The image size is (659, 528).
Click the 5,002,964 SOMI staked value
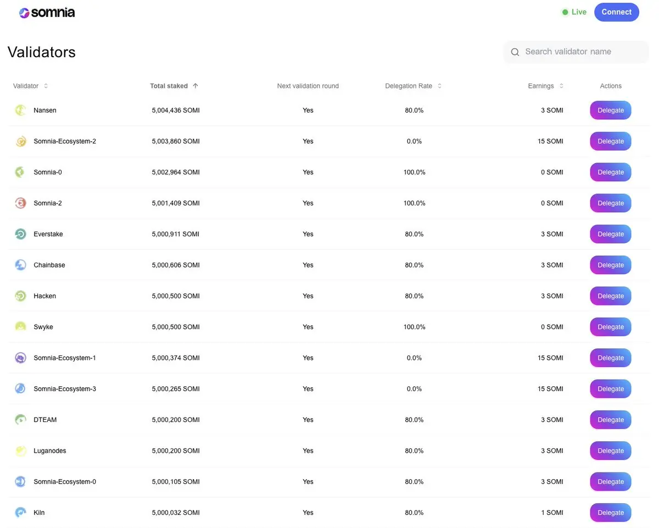coord(176,172)
